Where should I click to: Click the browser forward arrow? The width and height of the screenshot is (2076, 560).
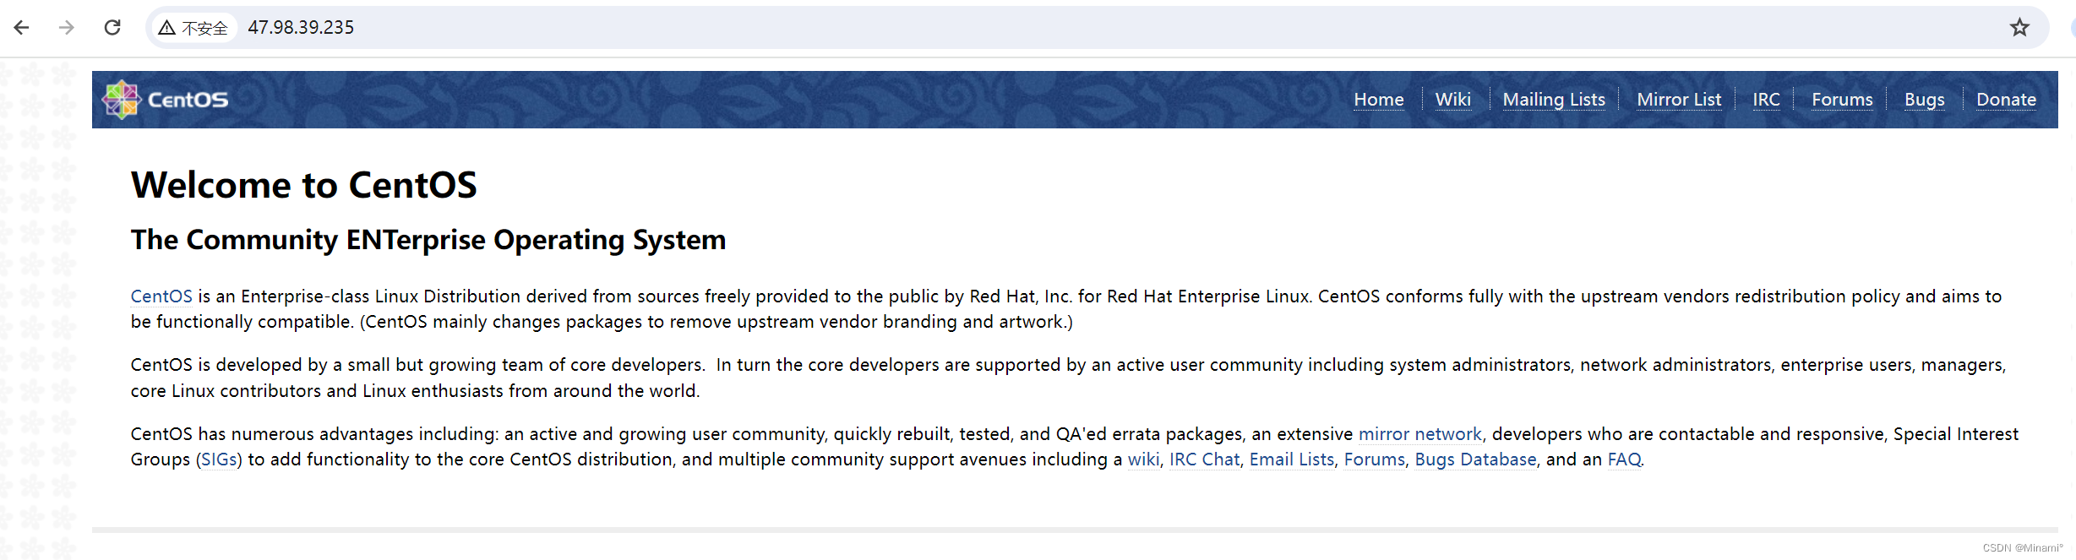(67, 28)
